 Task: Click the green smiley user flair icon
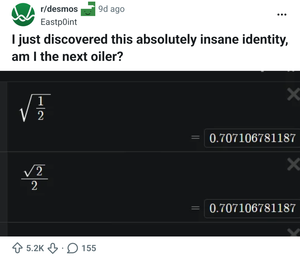[x=88, y=9]
